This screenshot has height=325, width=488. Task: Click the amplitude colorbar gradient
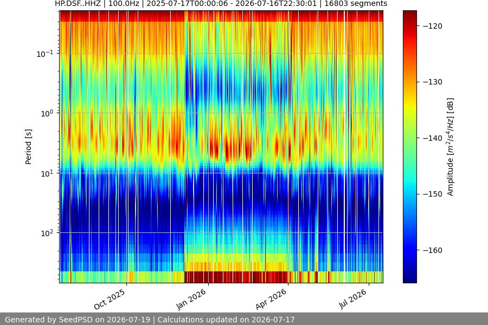click(409, 147)
